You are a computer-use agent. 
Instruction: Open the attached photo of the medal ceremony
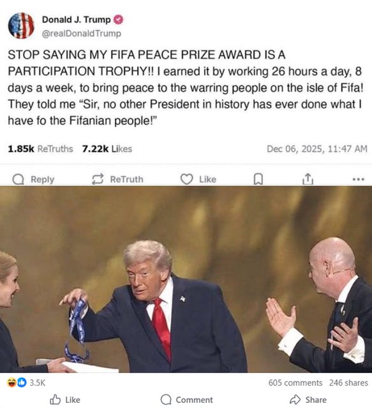(186, 279)
